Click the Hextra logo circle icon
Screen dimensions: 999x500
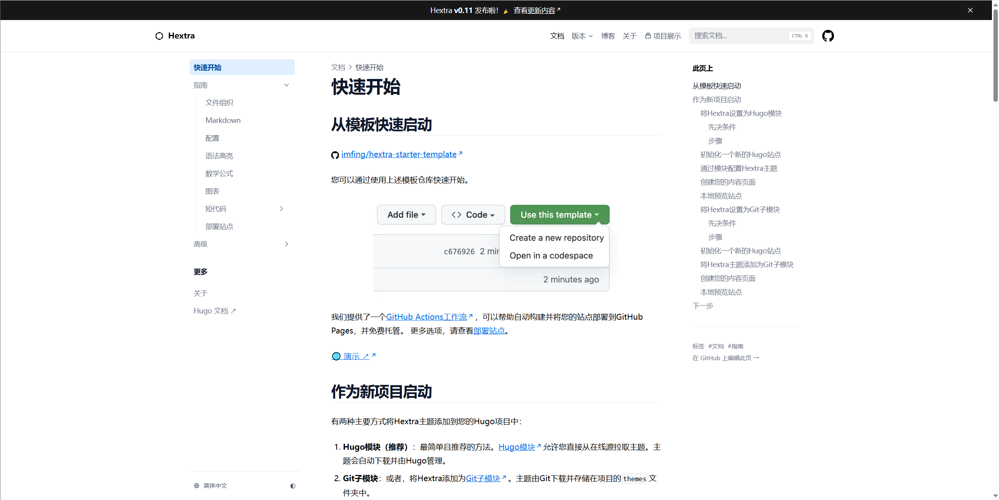159,36
